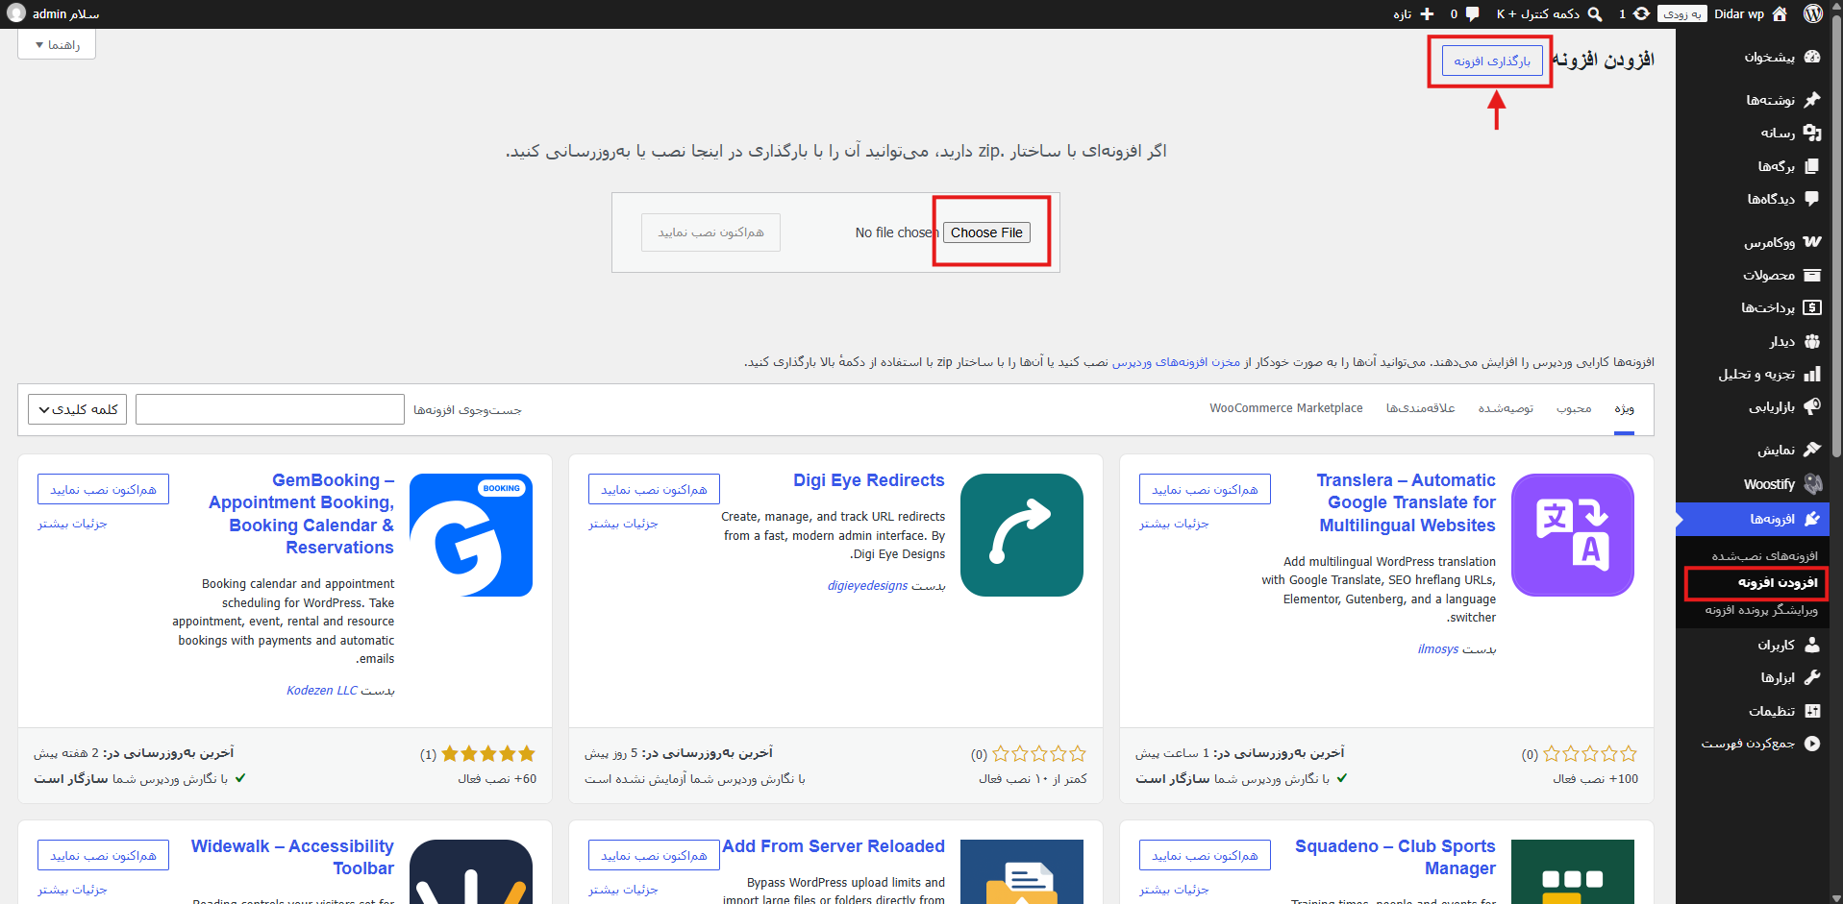Open the Media (رسانه) sidebar icon

pos(1812,133)
